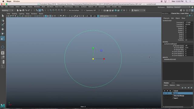Pick the Paint Selection tool
This screenshot has width=194, height=109.
click(3, 25)
